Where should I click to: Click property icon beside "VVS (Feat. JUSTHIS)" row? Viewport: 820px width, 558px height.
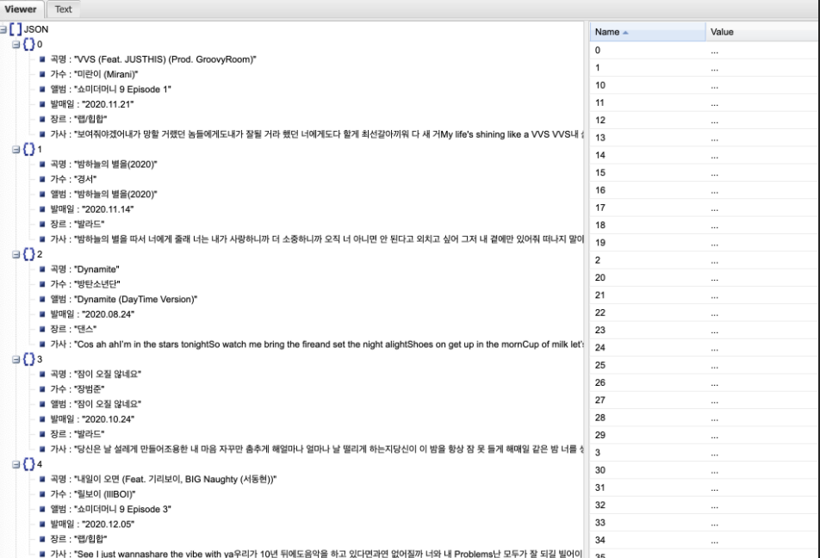pyautogui.click(x=42, y=59)
